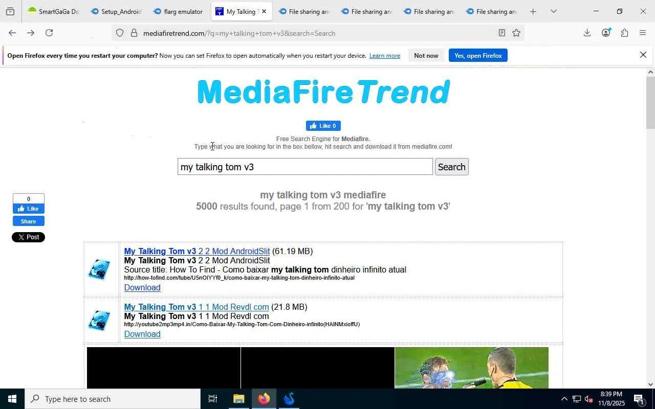Switch to first File sharing tab
The width and height of the screenshot is (655, 409).
(x=304, y=11)
